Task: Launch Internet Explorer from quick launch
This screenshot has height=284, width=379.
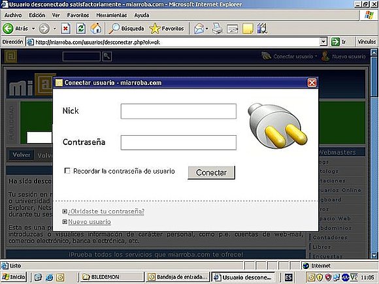Action: 49,277
